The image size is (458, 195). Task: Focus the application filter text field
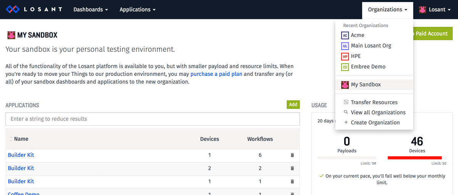click(x=153, y=119)
